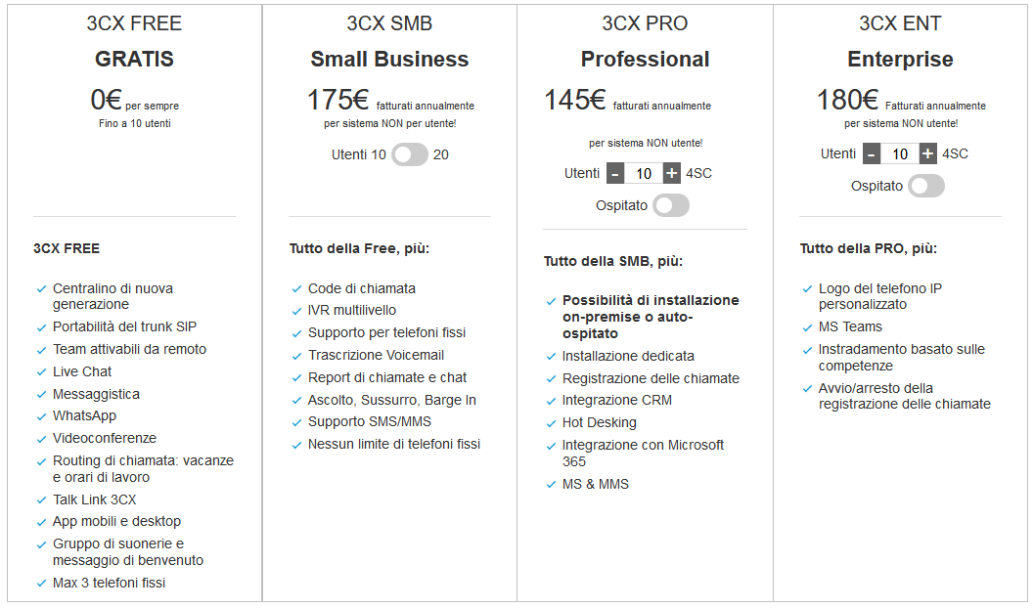Click checkmark beside Trascrizione Voicemail
The height and width of the screenshot is (608, 1034).
click(296, 356)
